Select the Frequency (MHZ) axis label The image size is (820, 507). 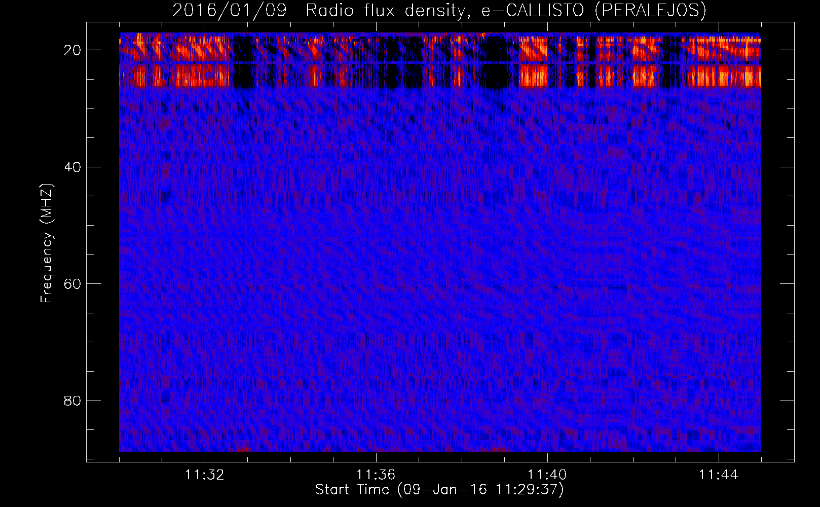pyautogui.click(x=47, y=243)
